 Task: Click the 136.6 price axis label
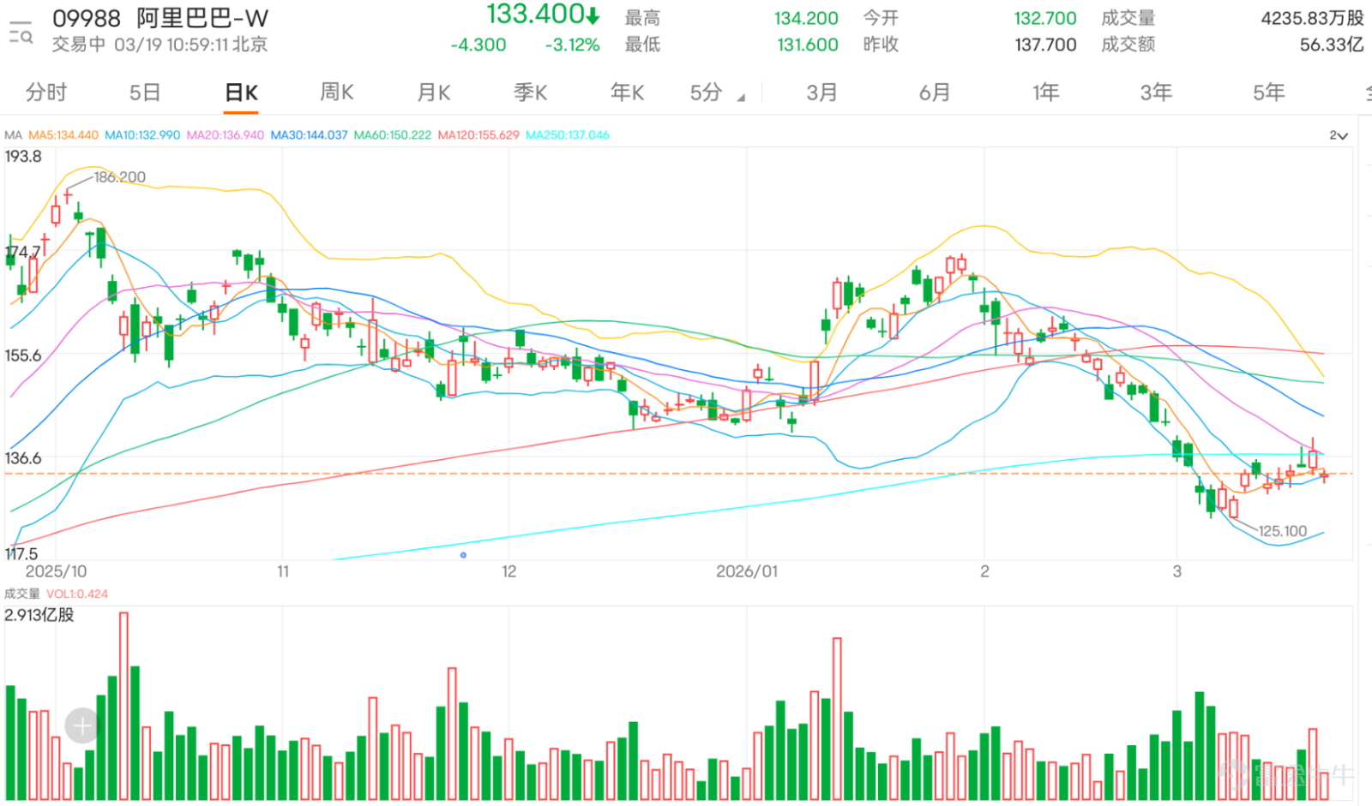pos(23,458)
